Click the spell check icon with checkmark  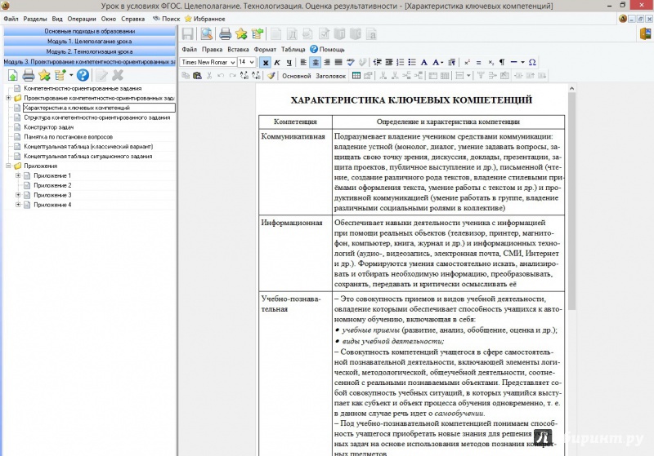pos(351,63)
